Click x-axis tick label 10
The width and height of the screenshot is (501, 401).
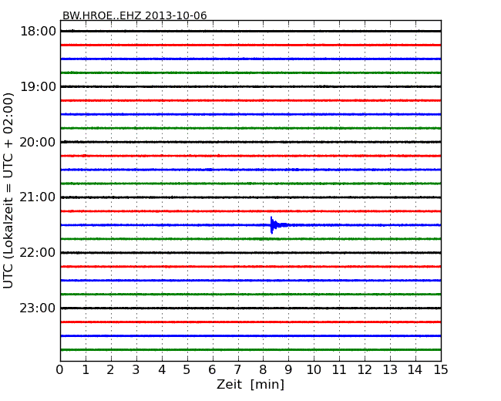click(314, 369)
